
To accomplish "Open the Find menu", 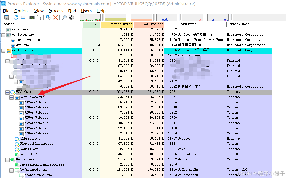I will (x=72, y=11).
